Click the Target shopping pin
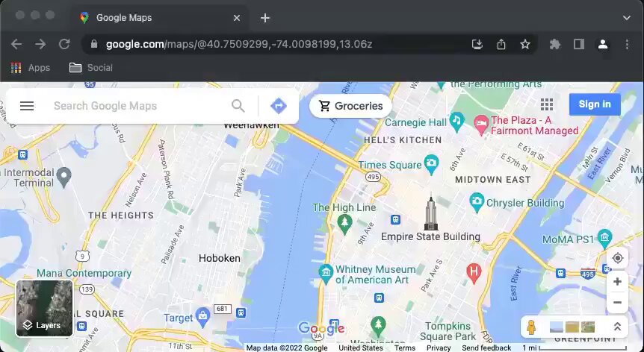Viewport: 644px width, 352px height. (202, 318)
